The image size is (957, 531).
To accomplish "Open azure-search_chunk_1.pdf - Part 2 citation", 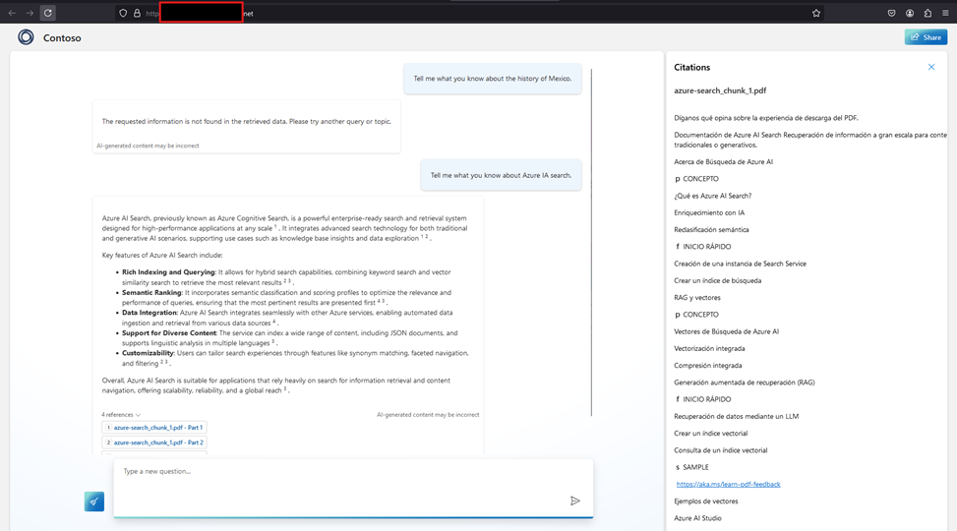I will [157, 442].
